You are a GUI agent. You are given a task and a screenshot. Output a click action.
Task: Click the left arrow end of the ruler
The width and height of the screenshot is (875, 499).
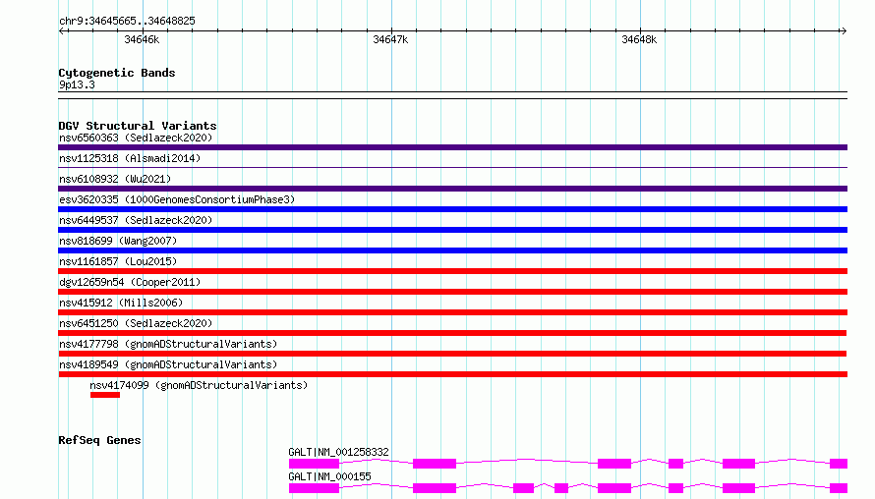coord(61,30)
